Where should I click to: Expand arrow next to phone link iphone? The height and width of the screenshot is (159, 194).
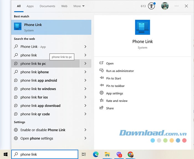(x=85, y=72)
